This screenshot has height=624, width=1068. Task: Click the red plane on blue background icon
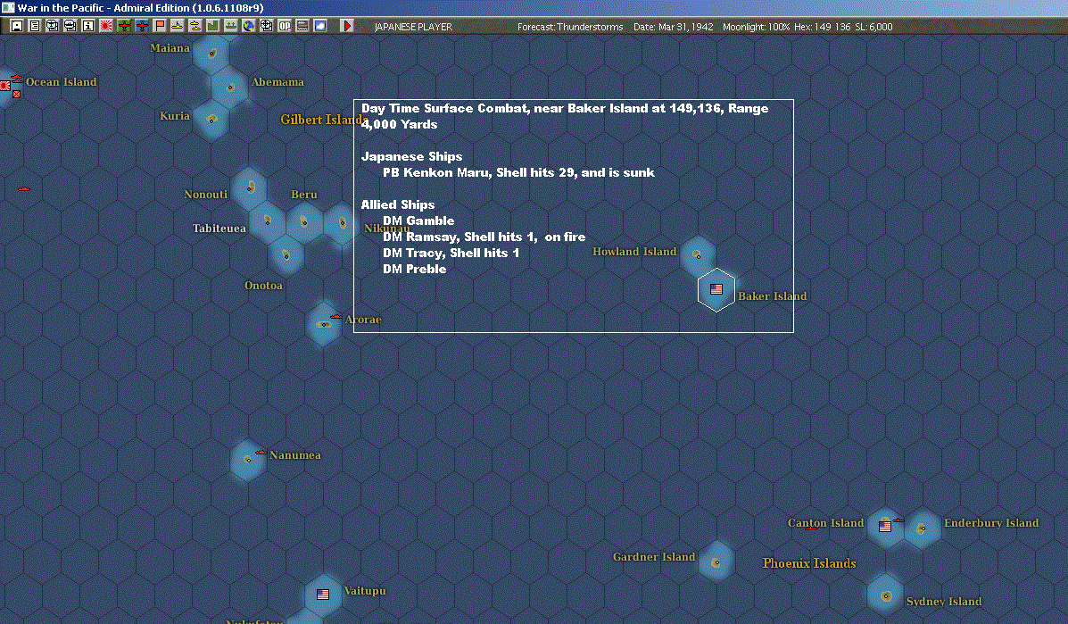pyautogui.click(x=142, y=26)
